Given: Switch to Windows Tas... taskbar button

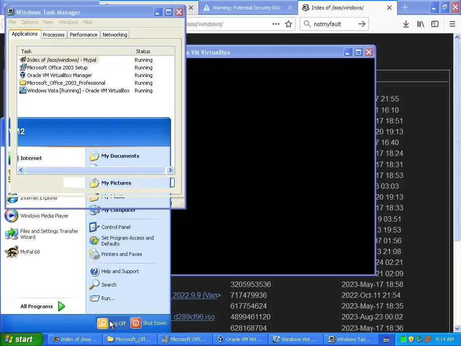Looking at the screenshot, I should pyautogui.click(x=350, y=339).
